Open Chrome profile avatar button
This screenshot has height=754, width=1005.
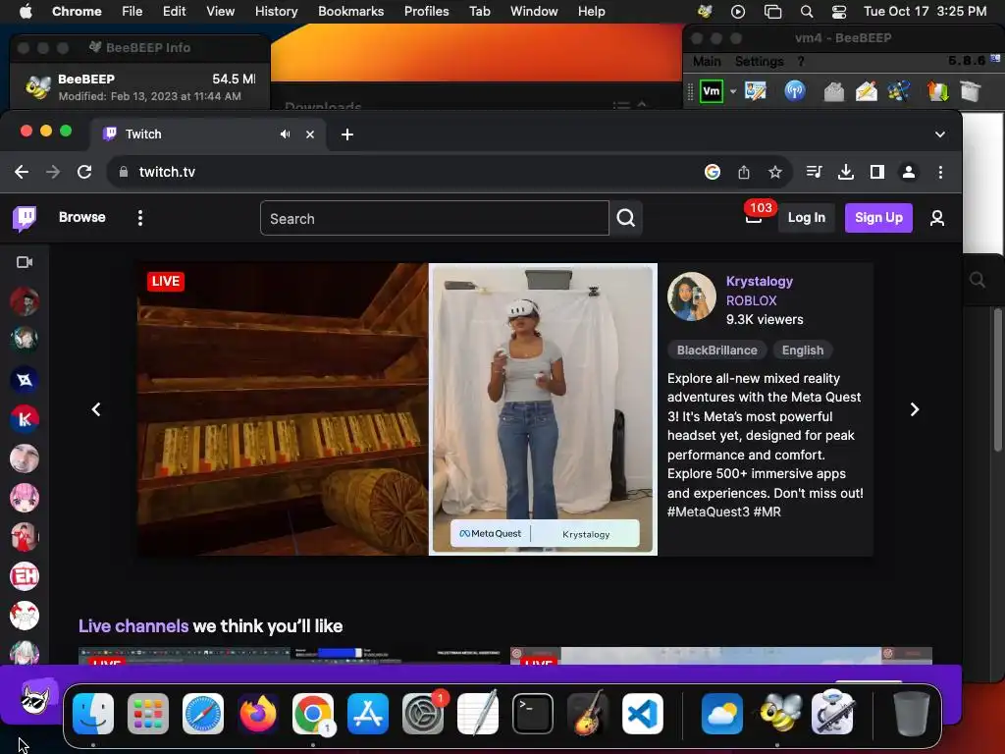point(909,172)
